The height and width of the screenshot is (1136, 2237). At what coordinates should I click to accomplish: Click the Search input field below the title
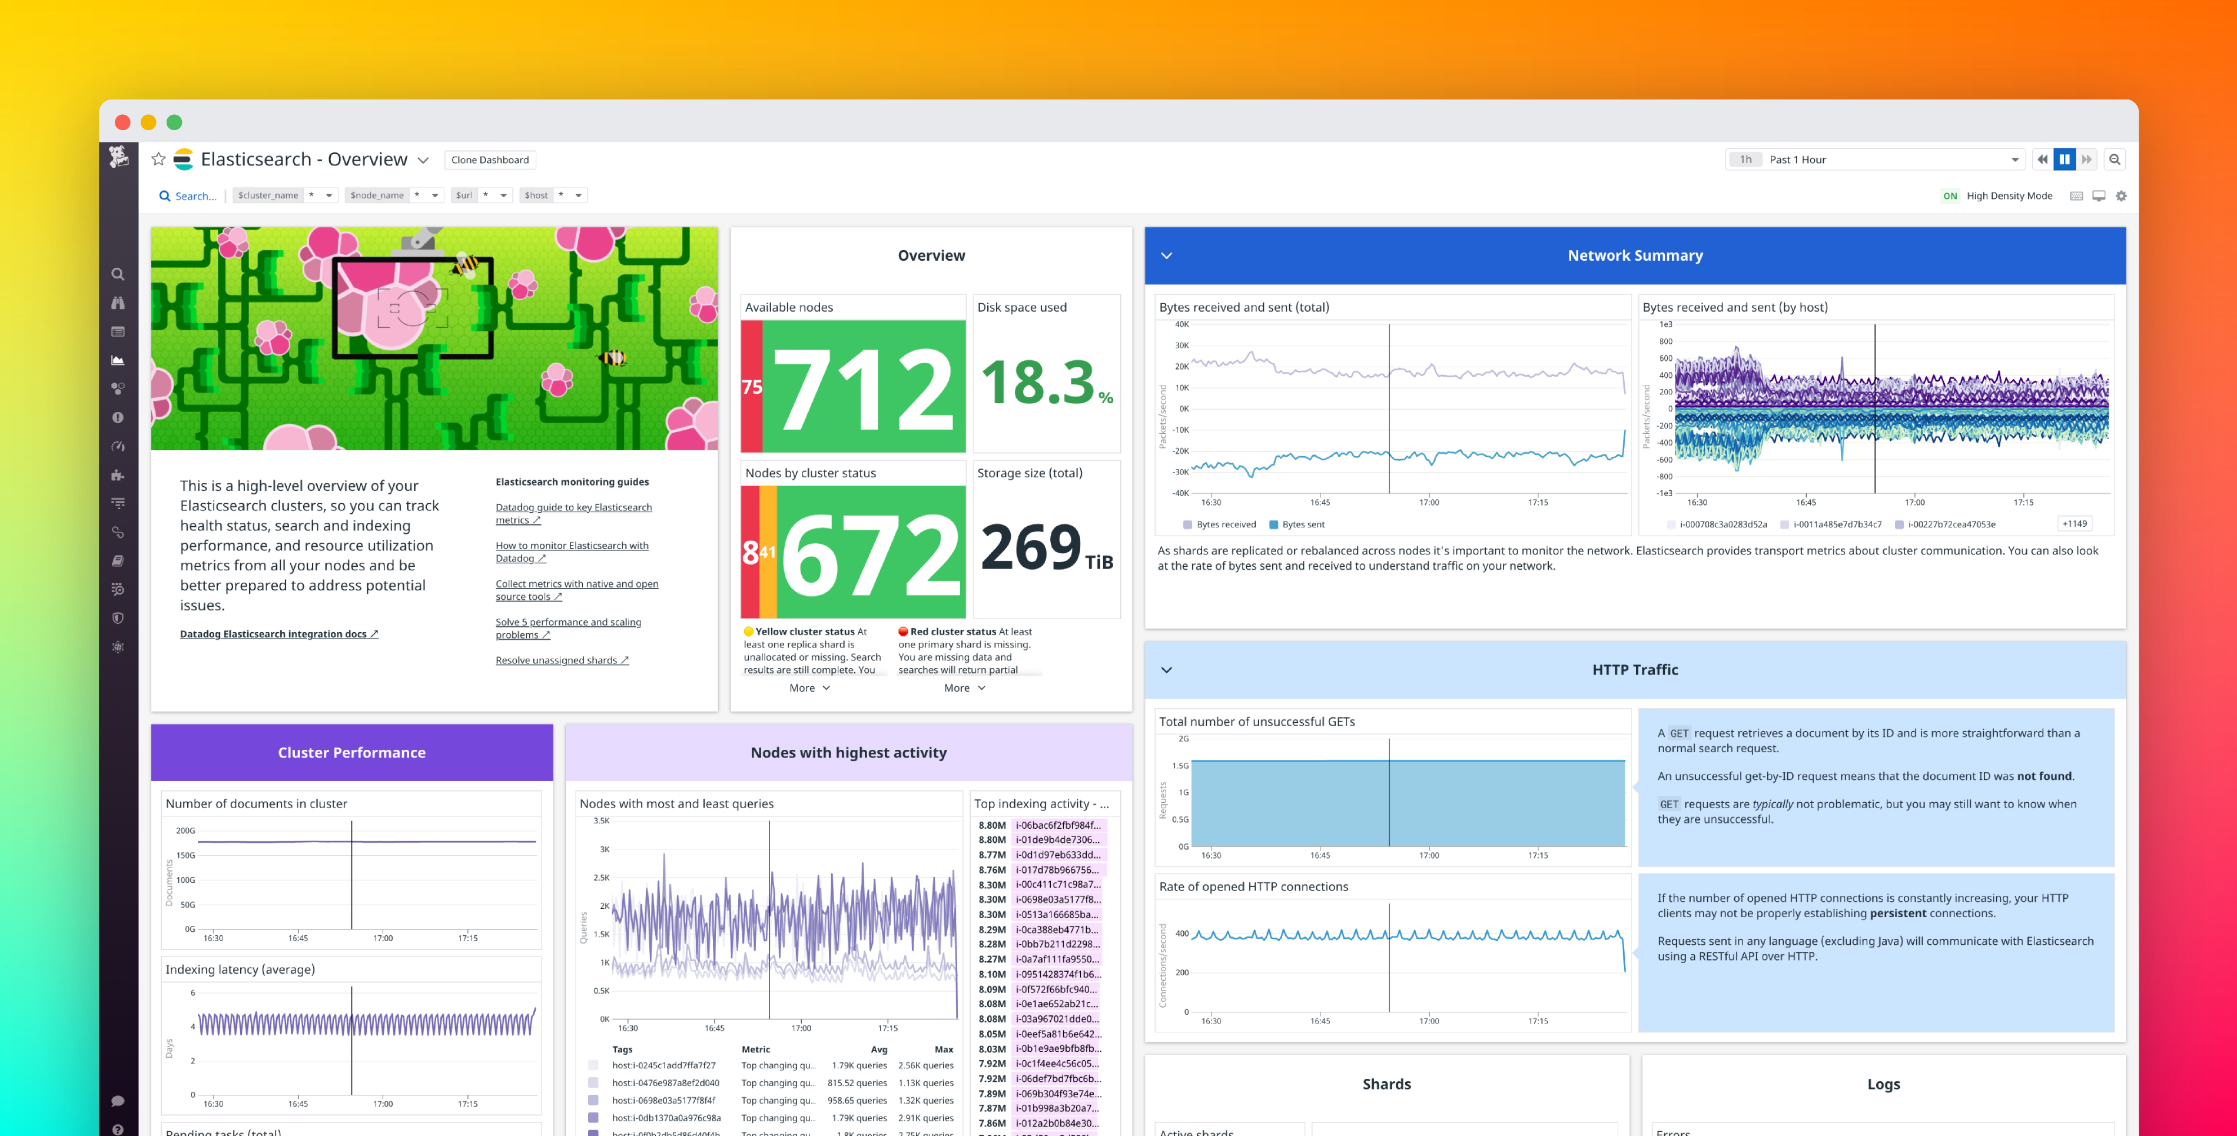195,195
